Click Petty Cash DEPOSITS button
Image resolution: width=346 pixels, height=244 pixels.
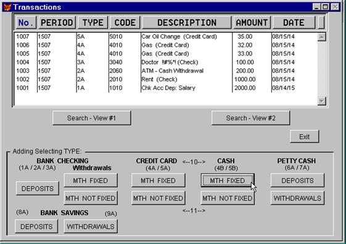tap(297, 181)
